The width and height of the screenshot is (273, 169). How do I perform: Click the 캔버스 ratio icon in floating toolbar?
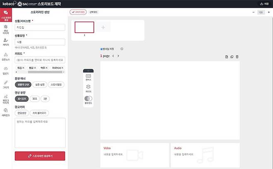coord(88,77)
